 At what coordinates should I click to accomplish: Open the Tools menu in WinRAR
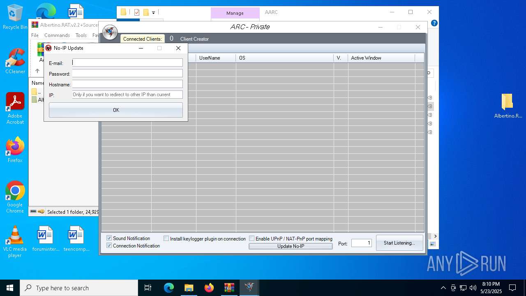(81, 35)
